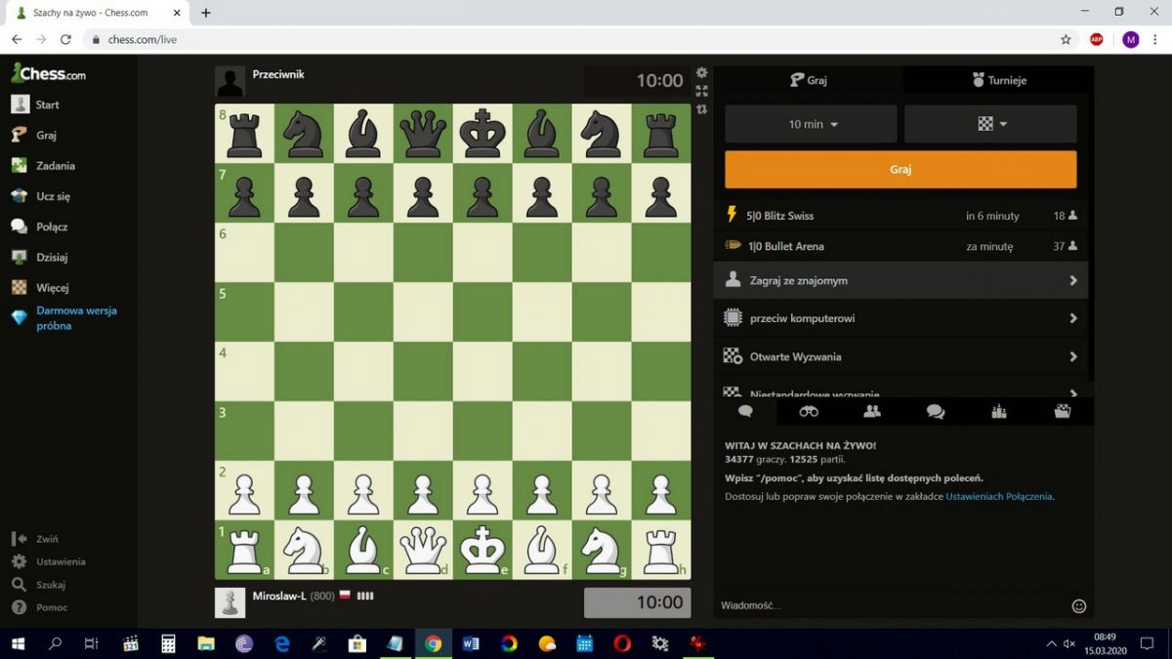Open the chess variant board dropdown
Viewport: 1172px width, 659px height.
pyautogui.click(x=990, y=124)
